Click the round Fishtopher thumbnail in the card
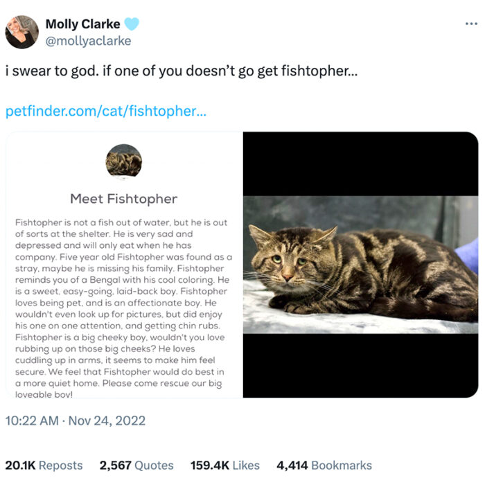Image resolution: width=485 pixels, height=485 pixels. [x=124, y=161]
